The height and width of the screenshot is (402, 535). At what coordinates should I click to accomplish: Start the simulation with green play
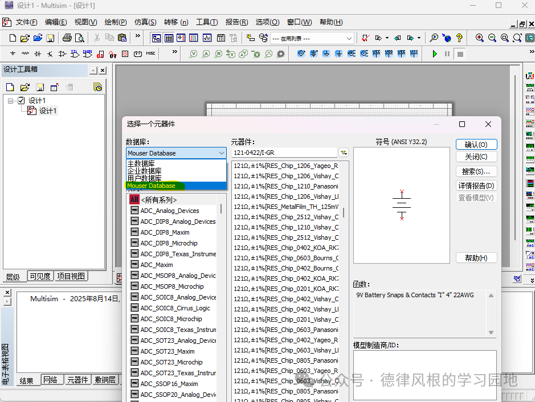[x=435, y=54]
